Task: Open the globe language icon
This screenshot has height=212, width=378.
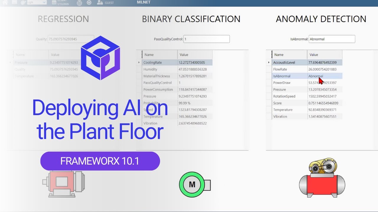Action: click(79, 3)
